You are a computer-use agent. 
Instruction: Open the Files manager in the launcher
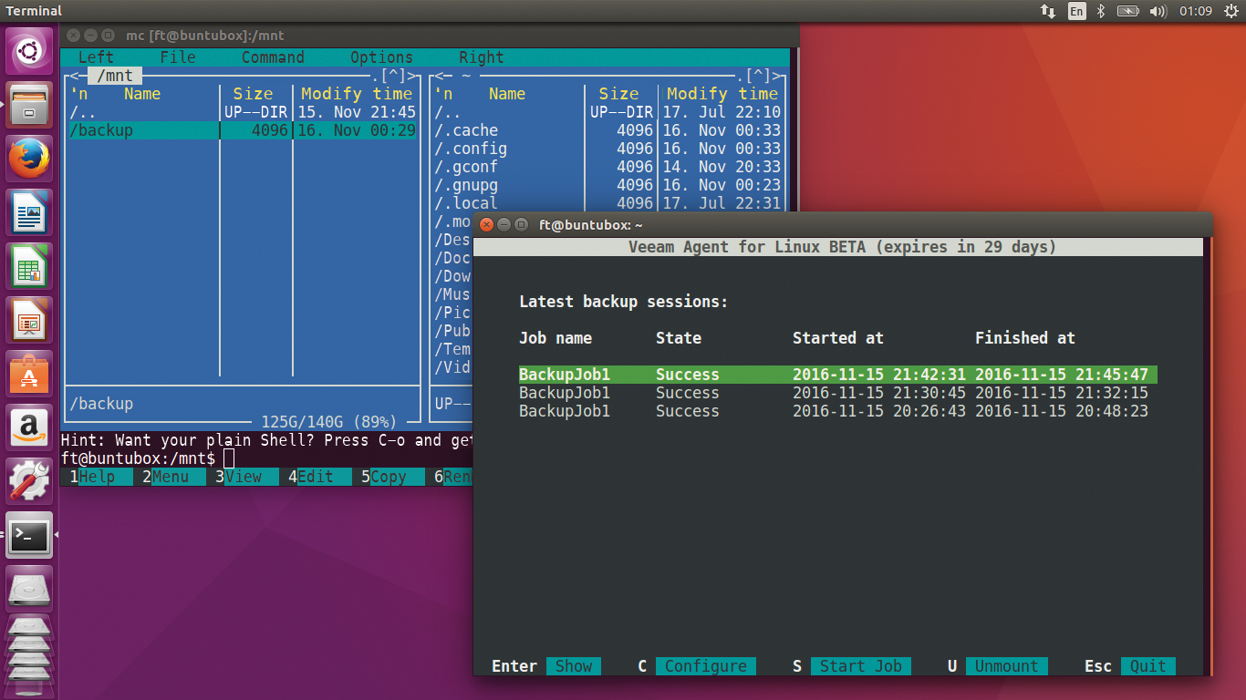click(x=30, y=105)
